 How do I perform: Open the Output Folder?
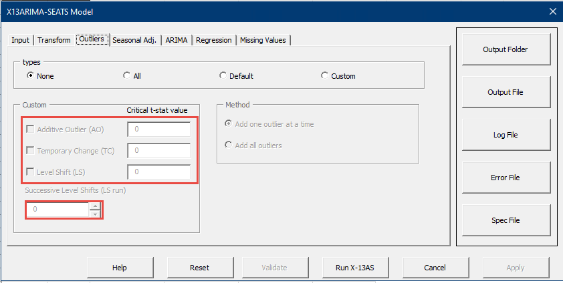click(x=506, y=49)
